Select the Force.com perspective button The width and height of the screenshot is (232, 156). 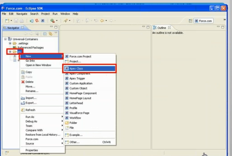203,21
